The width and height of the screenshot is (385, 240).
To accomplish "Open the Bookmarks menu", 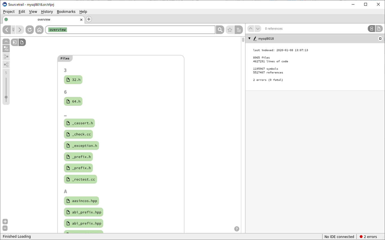I will pos(66,12).
